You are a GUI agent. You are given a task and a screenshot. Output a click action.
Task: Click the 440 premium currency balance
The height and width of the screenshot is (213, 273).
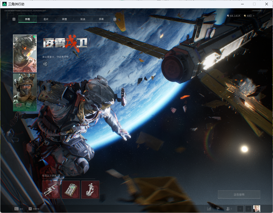pyautogui.click(x=248, y=16)
